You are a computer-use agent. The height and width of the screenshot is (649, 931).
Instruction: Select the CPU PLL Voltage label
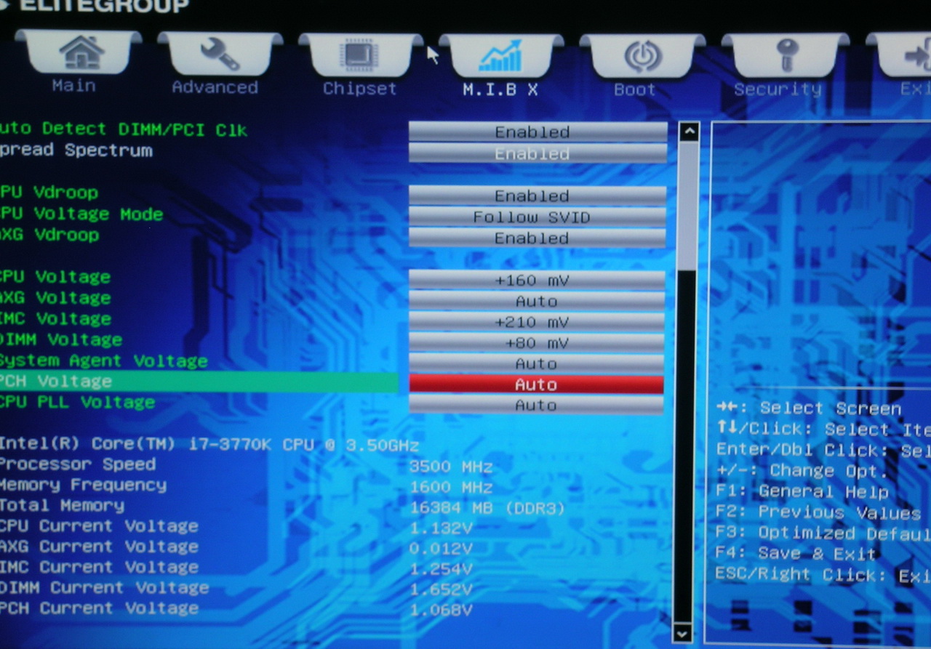click(77, 403)
